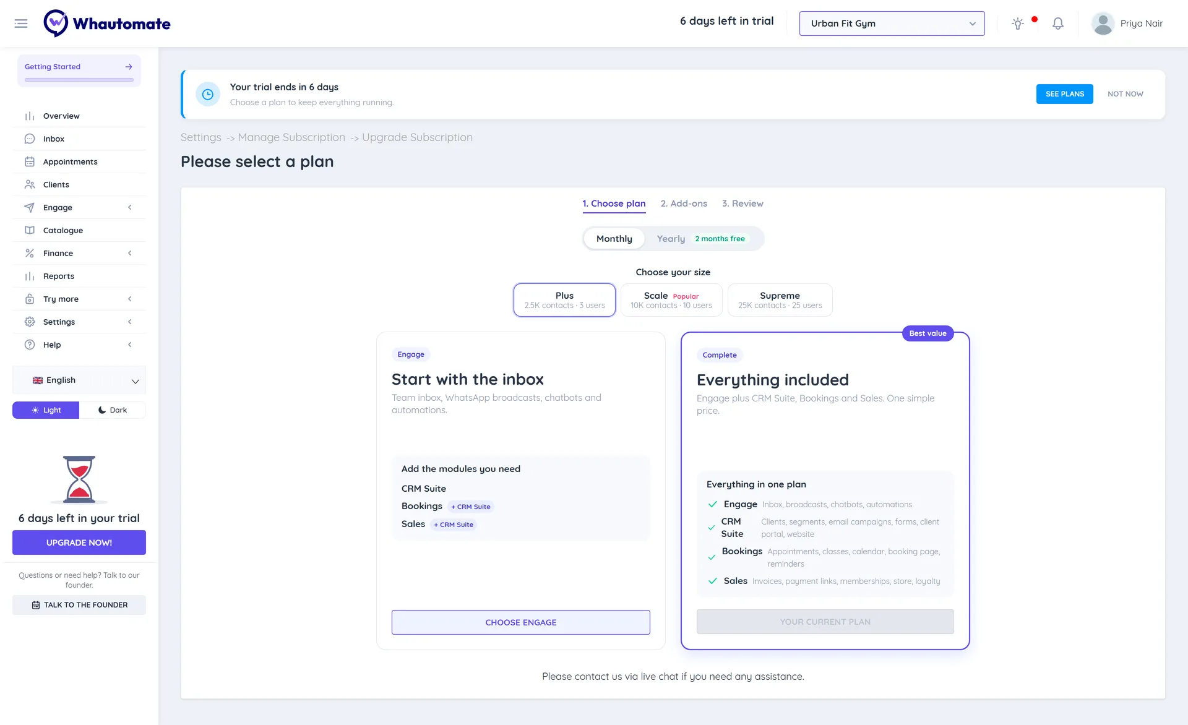Screen dimensions: 1188x725
Task: Click the lightbulb updates icon
Action: click(1018, 24)
